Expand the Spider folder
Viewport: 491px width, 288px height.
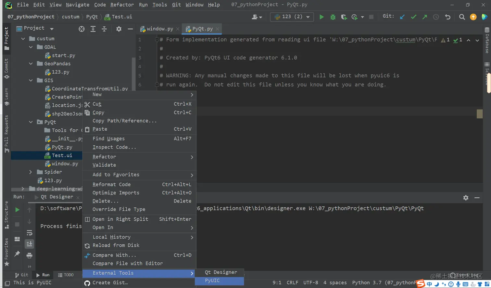pos(31,172)
